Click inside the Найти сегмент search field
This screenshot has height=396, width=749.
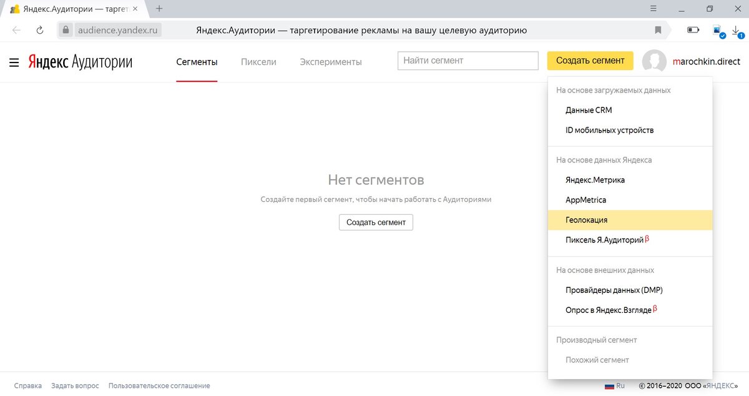(468, 61)
